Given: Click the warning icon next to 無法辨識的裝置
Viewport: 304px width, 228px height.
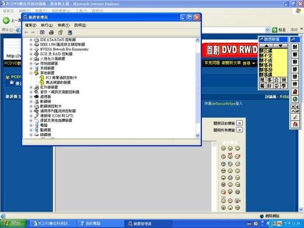Looking at the screenshot, I should 42,82.
